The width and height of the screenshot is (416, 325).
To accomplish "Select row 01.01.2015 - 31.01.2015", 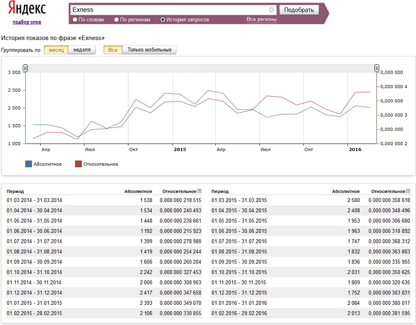I will tap(104, 303).
